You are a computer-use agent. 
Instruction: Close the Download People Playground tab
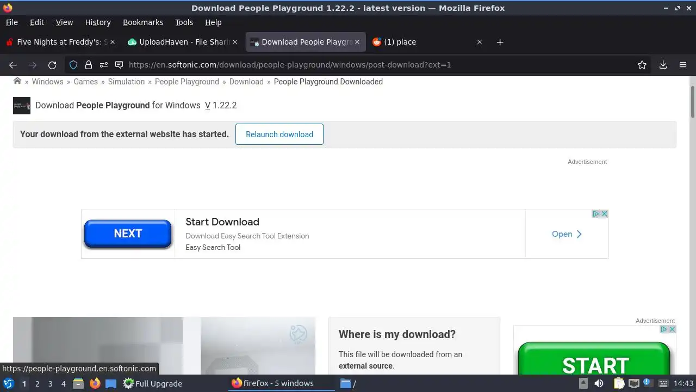[357, 42]
